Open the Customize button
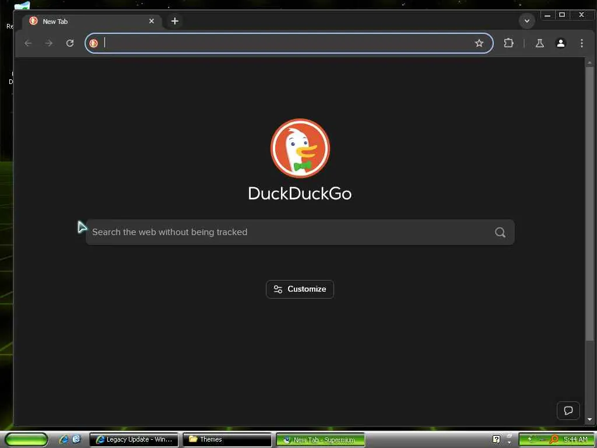 coord(300,289)
